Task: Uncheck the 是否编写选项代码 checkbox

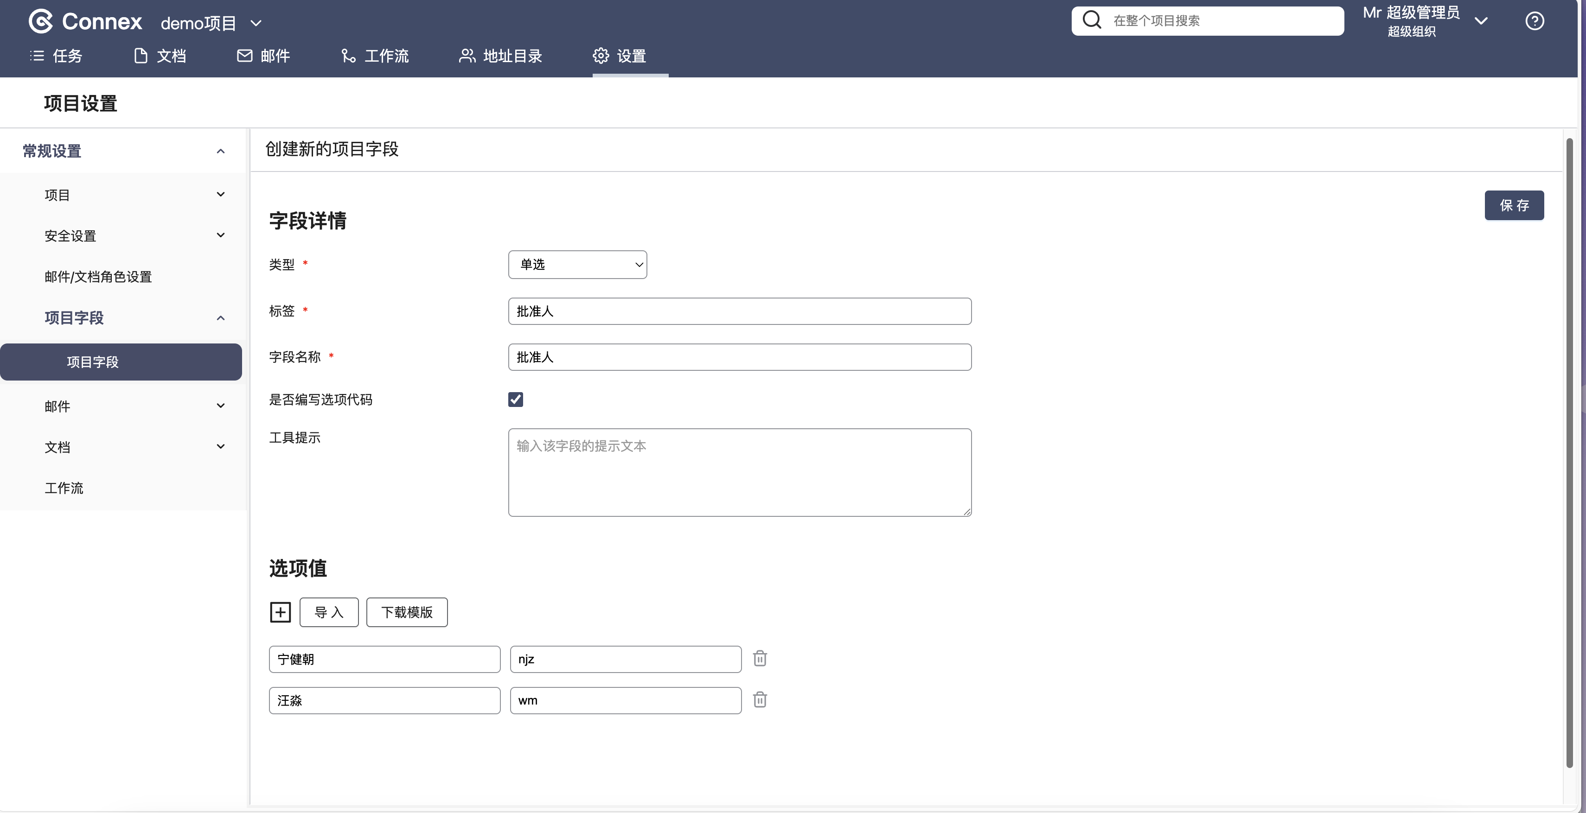Action: coord(515,400)
